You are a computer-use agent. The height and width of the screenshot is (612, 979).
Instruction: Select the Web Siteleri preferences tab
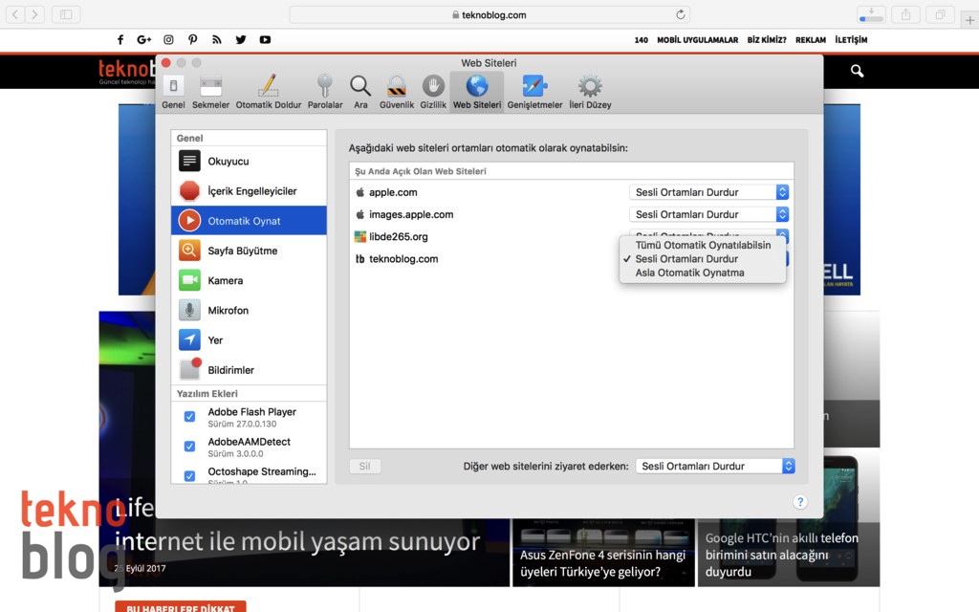[477, 93]
